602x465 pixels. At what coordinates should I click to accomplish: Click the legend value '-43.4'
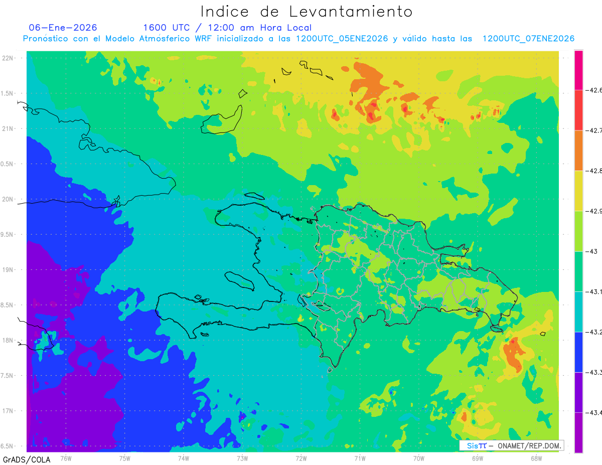tap(593, 412)
